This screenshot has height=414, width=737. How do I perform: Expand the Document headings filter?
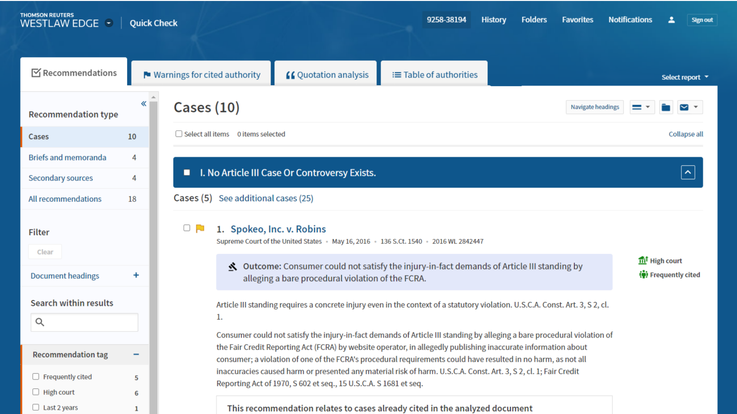click(136, 275)
